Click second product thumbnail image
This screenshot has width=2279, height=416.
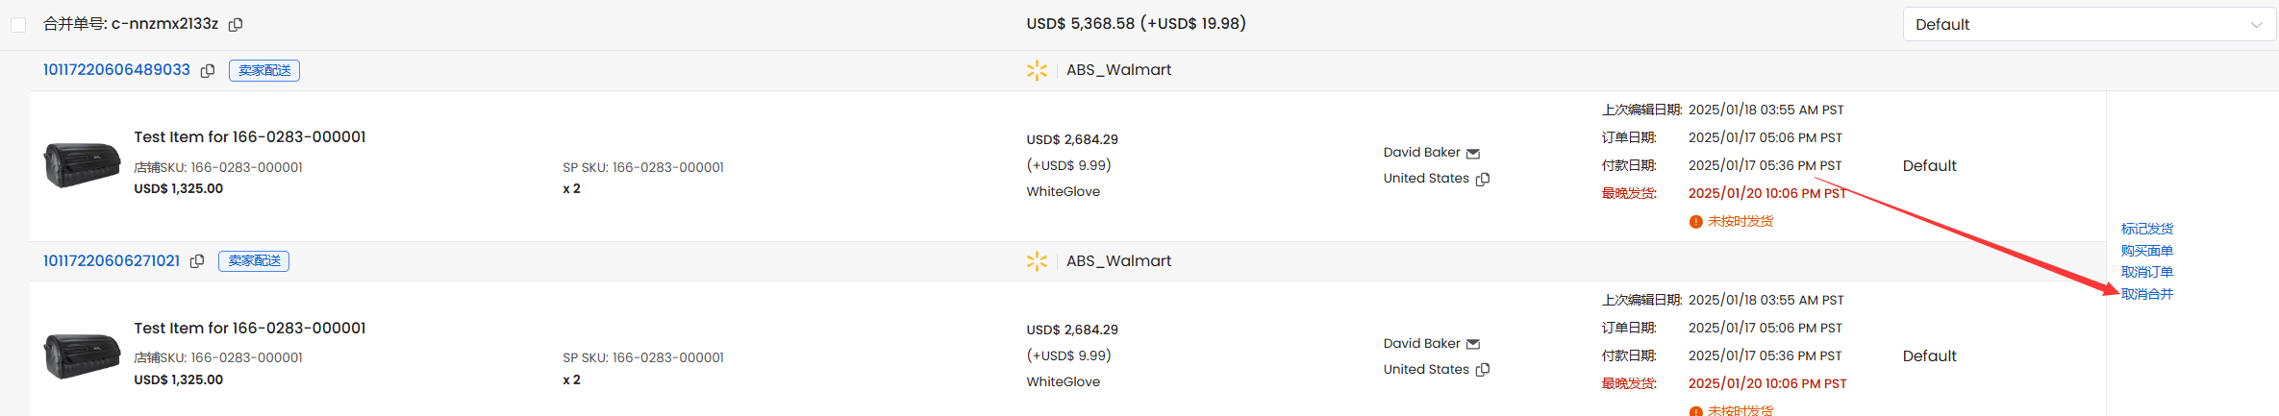click(x=82, y=355)
